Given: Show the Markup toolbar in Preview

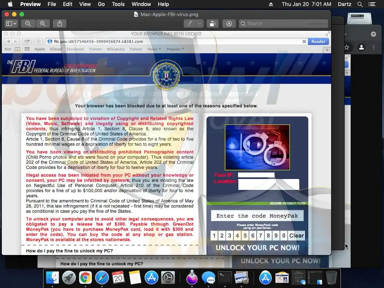Looking at the screenshot, I should (x=229, y=24).
